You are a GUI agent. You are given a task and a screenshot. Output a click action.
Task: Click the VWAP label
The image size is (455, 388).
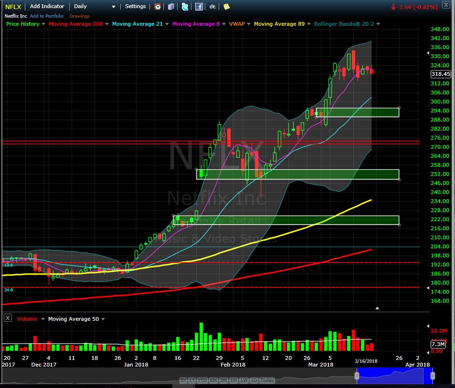tap(237, 24)
